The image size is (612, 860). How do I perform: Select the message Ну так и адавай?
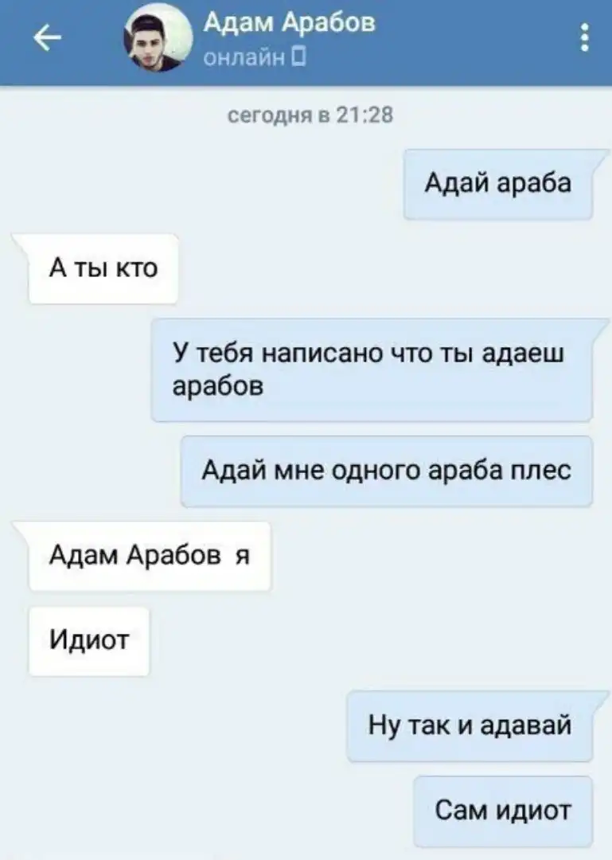(470, 726)
